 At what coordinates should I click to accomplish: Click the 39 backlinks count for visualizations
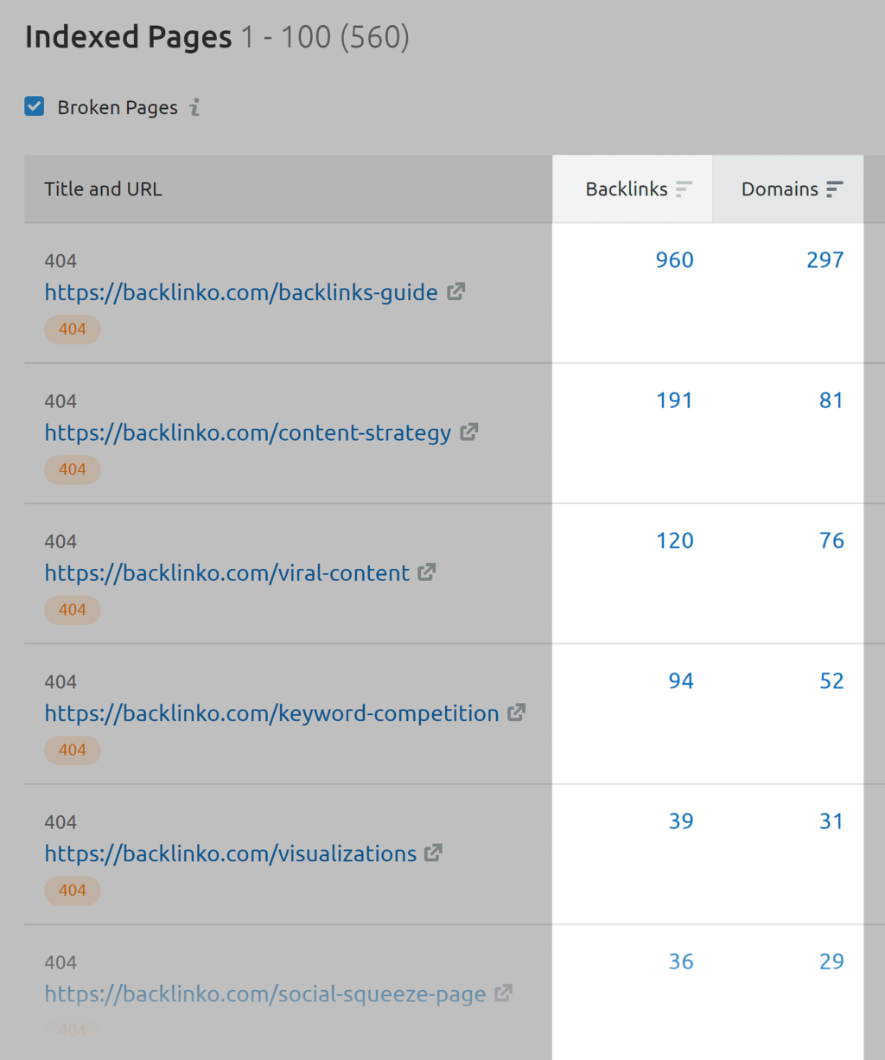click(x=681, y=821)
